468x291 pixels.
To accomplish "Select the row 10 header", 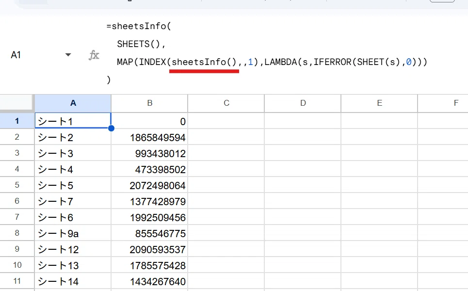I will pyautogui.click(x=17, y=265).
